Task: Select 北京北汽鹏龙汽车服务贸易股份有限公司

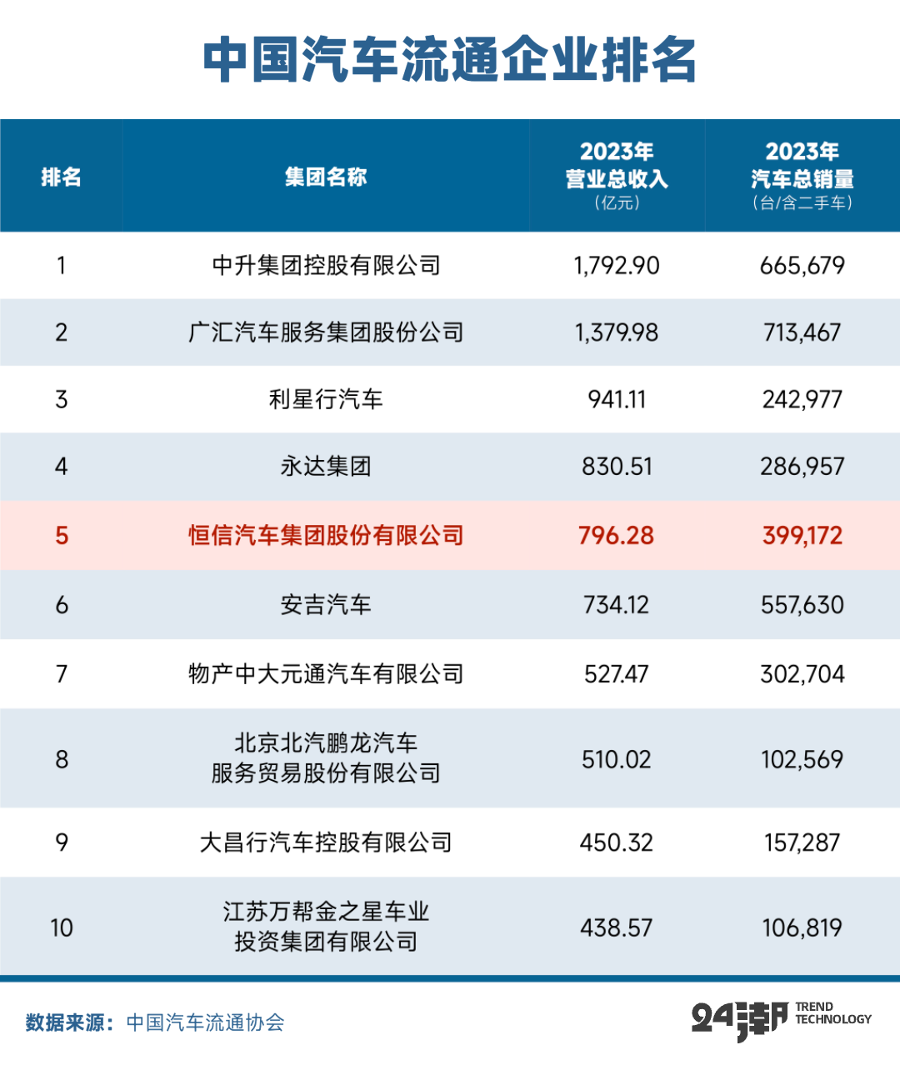Action: (326, 758)
